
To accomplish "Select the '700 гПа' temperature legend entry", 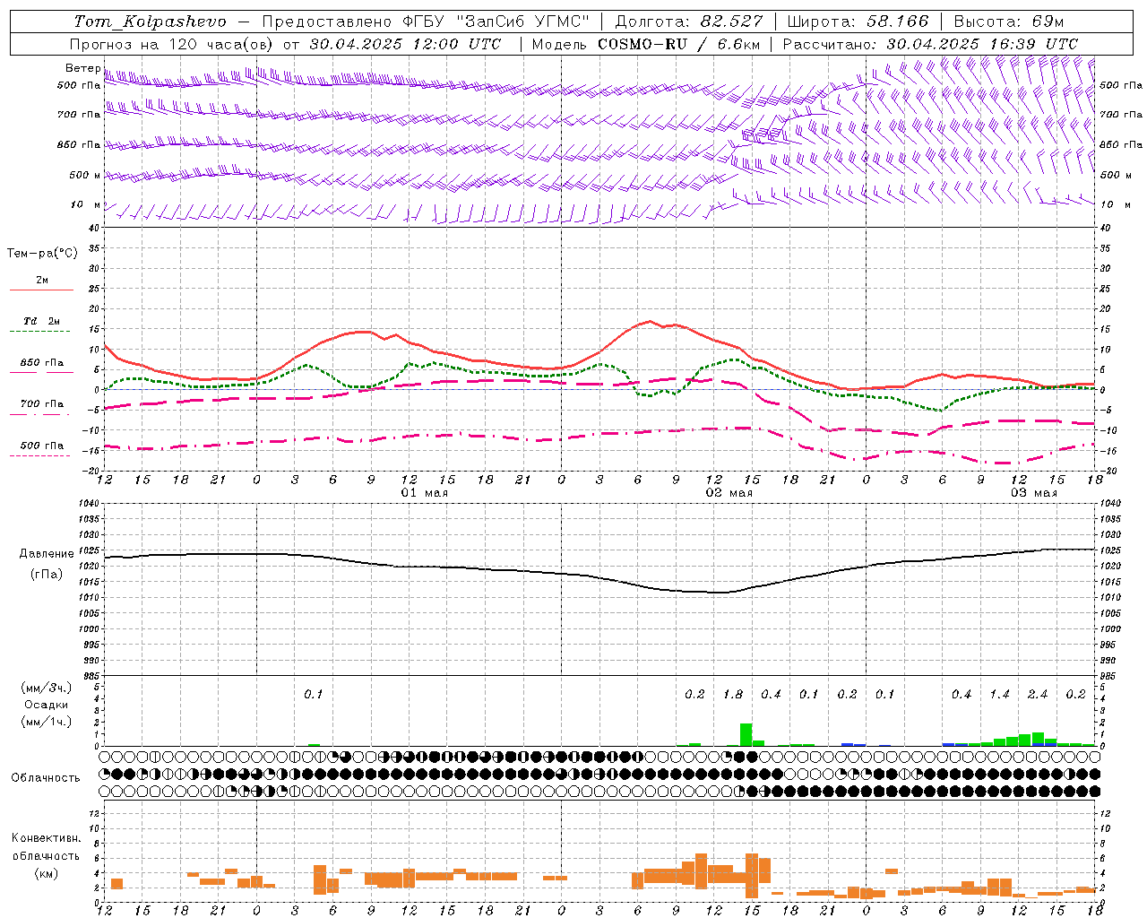I will [41, 403].
